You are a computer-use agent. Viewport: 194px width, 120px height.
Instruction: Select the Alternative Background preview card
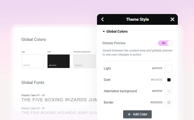point(85,61)
